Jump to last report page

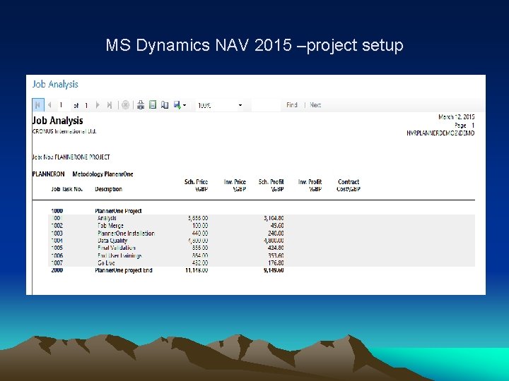pos(110,105)
